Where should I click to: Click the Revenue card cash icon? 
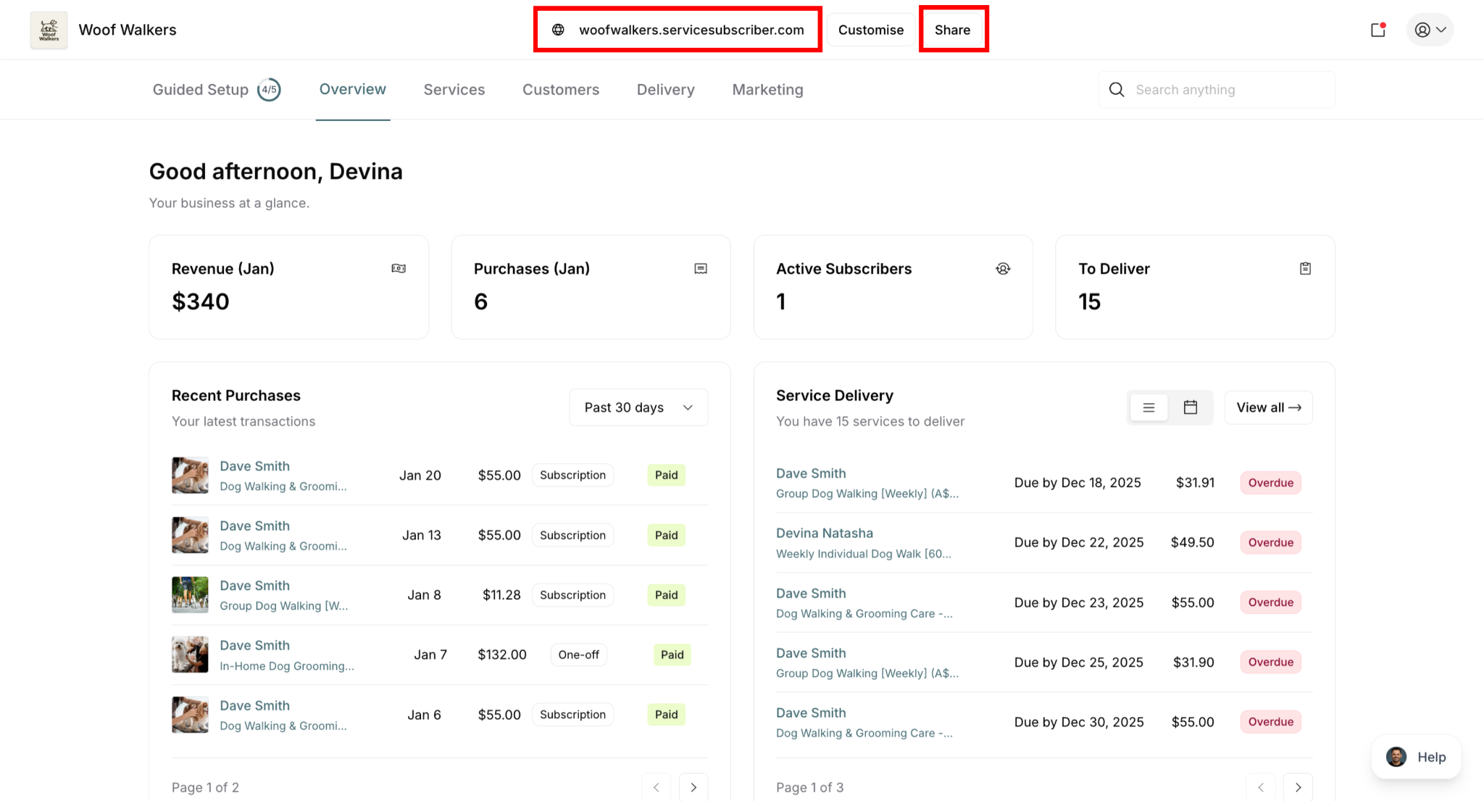pos(399,269)
